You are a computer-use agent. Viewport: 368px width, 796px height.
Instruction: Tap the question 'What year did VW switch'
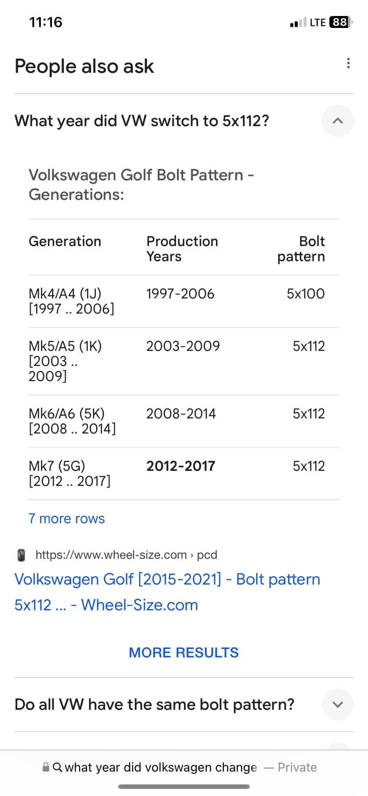tap(142, 121)
